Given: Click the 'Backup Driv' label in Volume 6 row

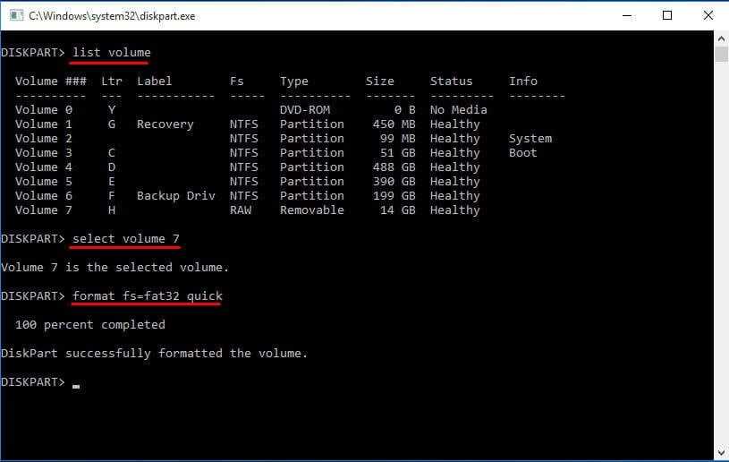Looking at the screenshot, I should (x=175, y=196).
